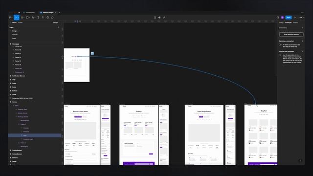Select the Blog Post frame on canvas
Screen dimensions: 313x176
(x=261, y=135)
